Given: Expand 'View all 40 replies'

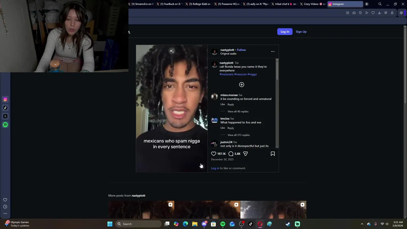Looking at the screenshot, I should (x=238, y=111).
